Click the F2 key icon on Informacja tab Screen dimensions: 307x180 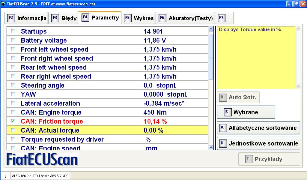pos(11,18)
